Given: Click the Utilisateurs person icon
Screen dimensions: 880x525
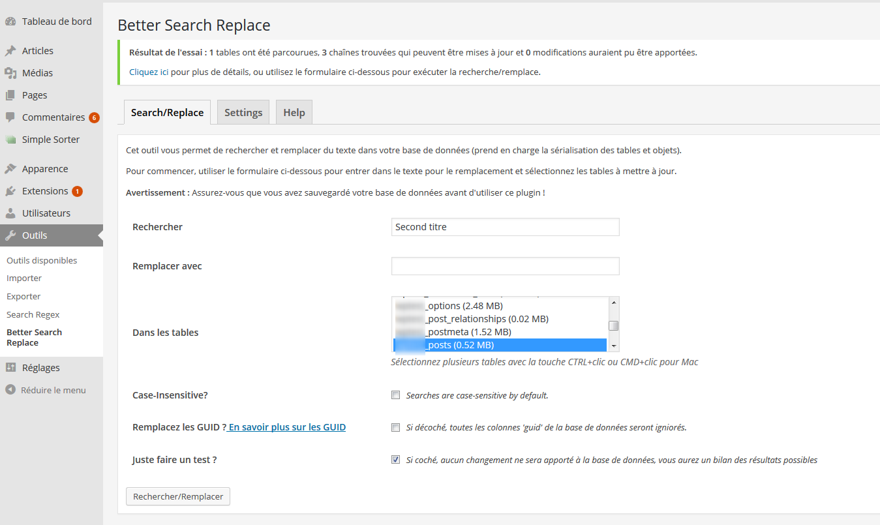Looking at the screenshot, I should tap(10, 213).
